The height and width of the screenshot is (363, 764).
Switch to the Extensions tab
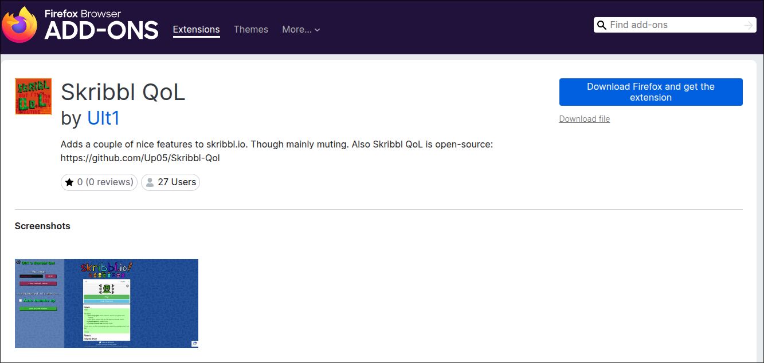pos(196,30)
